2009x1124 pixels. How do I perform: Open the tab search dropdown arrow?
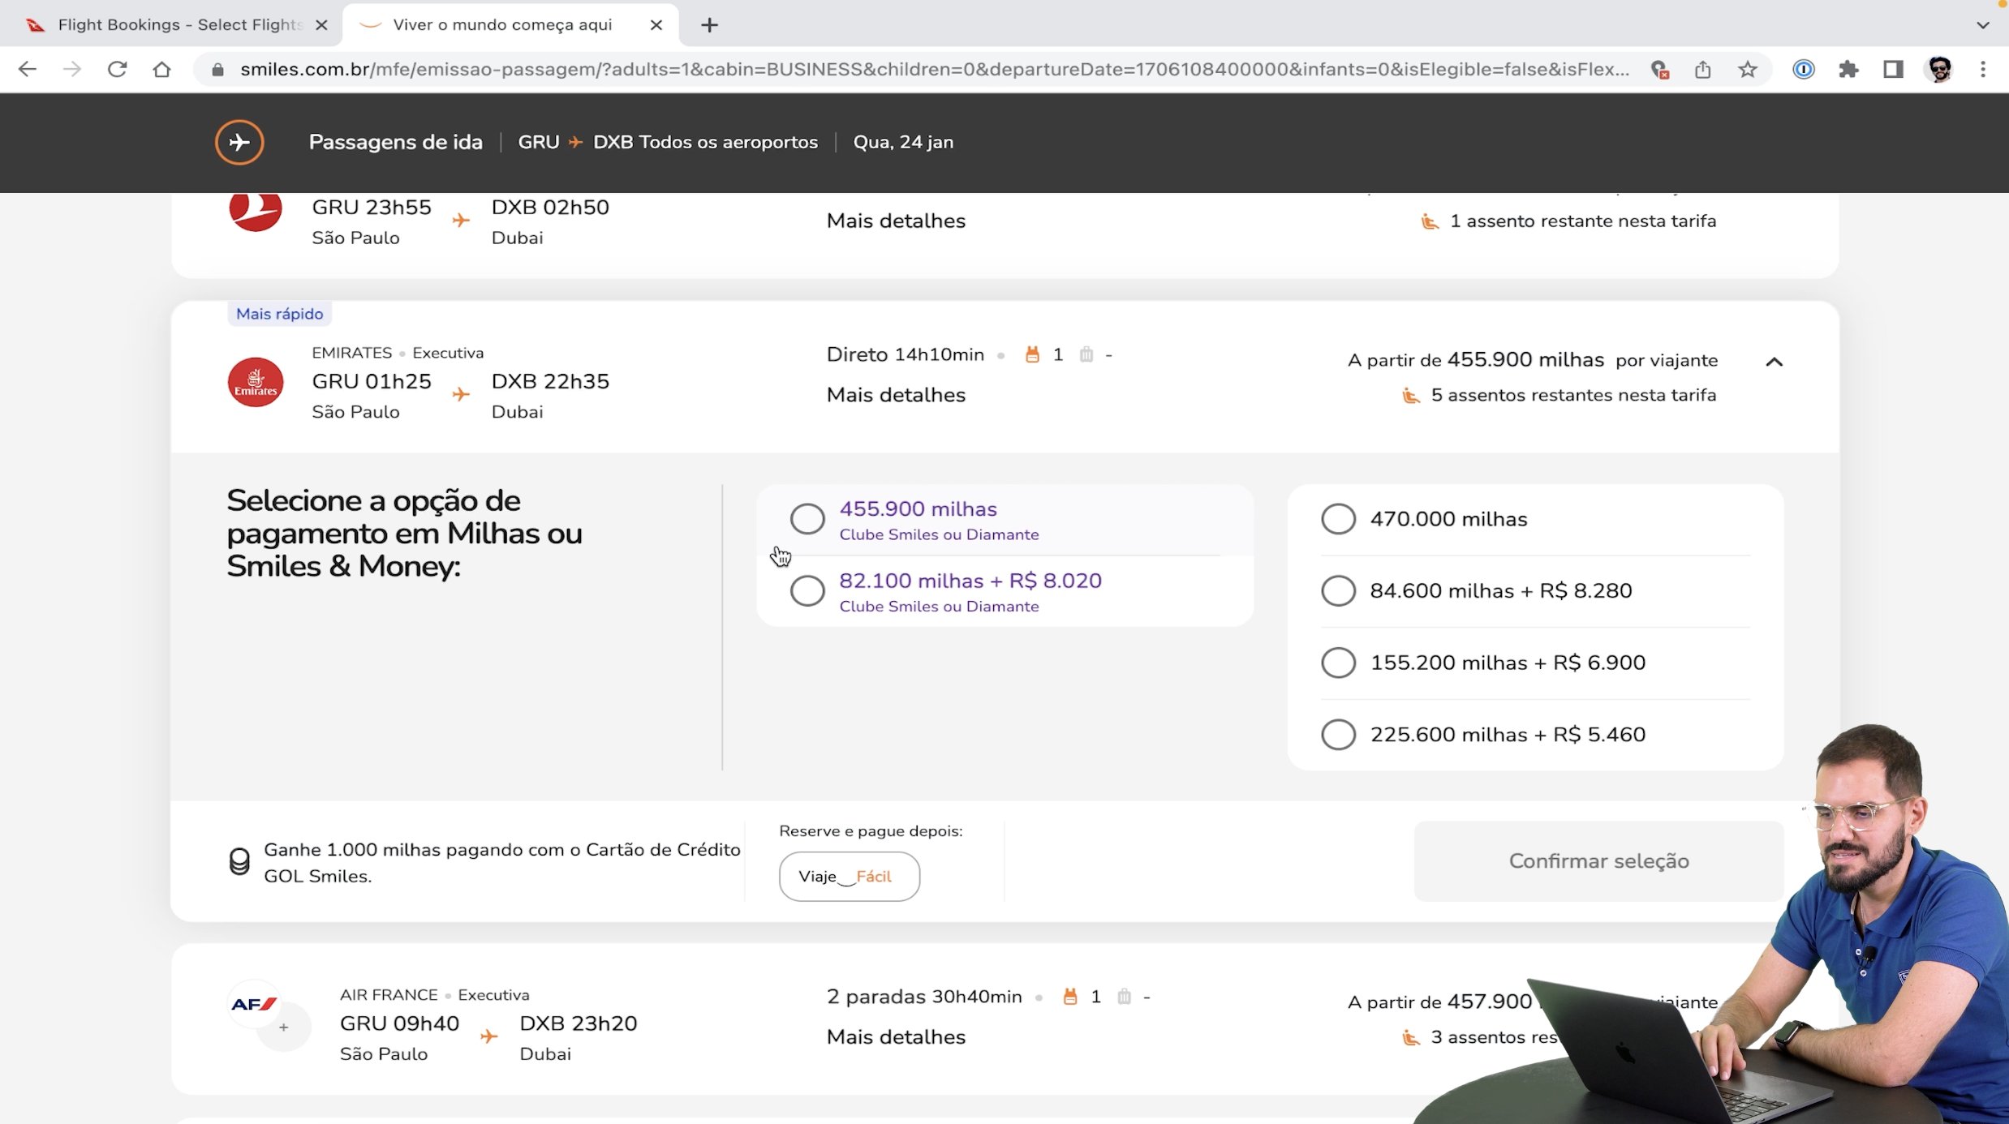(1982, 25)
